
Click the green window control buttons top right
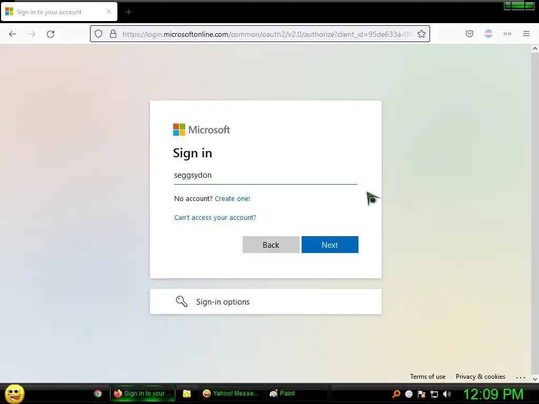coord(519,5)
